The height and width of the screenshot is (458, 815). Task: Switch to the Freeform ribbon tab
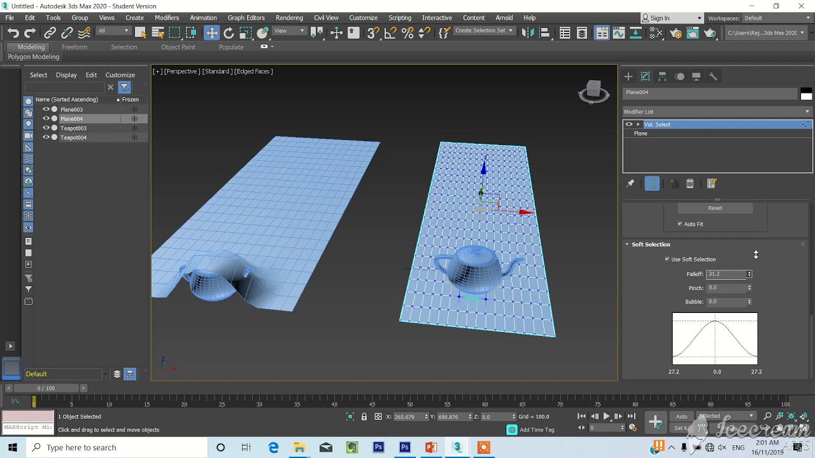(74, 47)
